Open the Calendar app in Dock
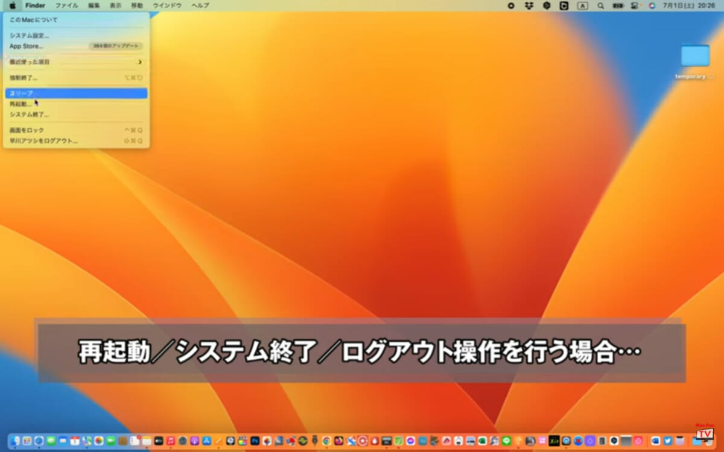Screen dimensions: 724x452 (75, 441)
